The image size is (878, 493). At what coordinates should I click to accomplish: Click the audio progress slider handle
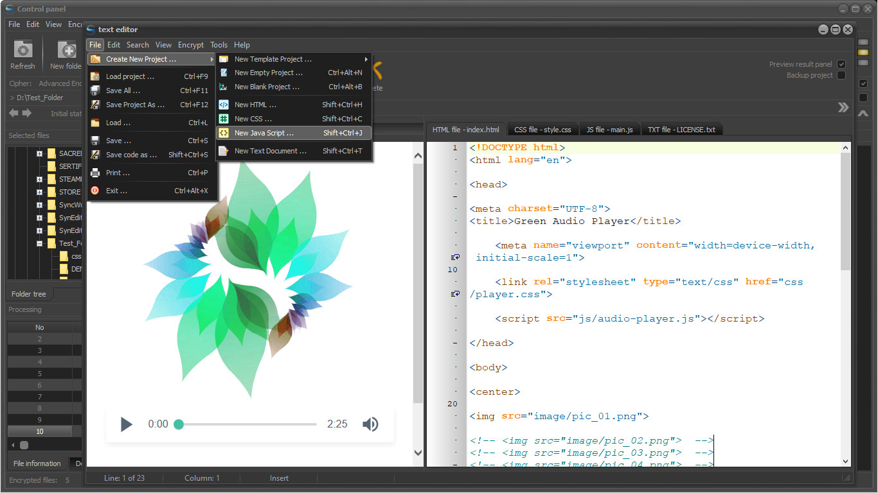click(179, 424)
